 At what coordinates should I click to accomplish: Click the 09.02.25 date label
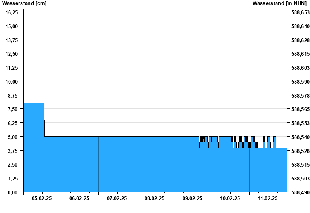click(193, 198)
